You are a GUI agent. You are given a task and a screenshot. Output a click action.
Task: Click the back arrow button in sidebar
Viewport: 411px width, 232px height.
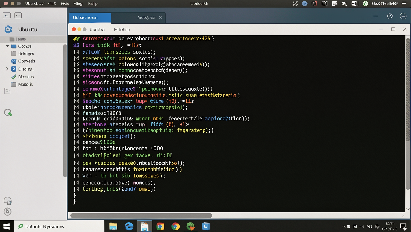[x=7, y=15]
